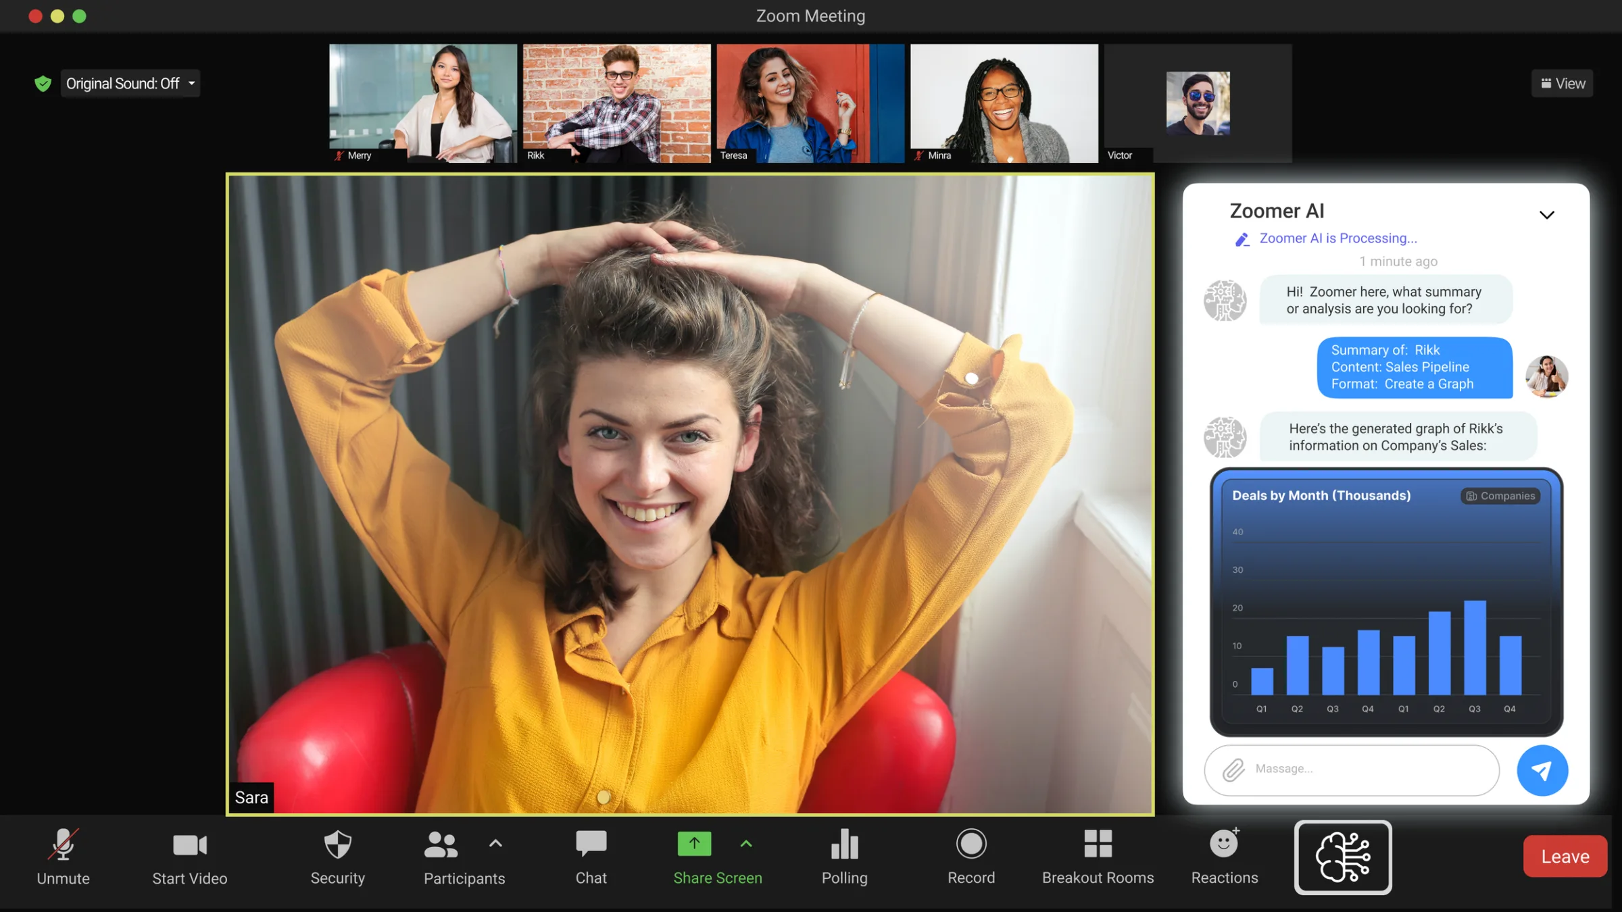Open the Chat panel
1622x912 pixels.
pyautogui.click(x=591, y=857)
